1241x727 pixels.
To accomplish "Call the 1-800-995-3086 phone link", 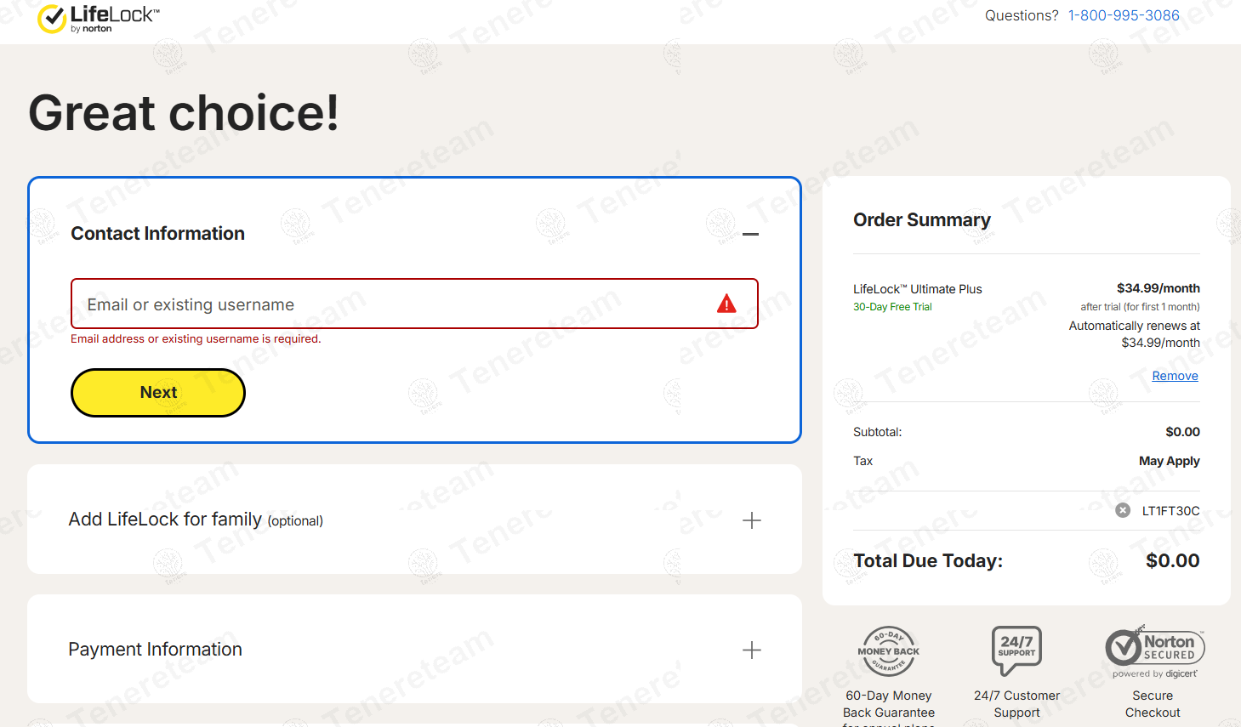I will click(x=1124, y=15).
